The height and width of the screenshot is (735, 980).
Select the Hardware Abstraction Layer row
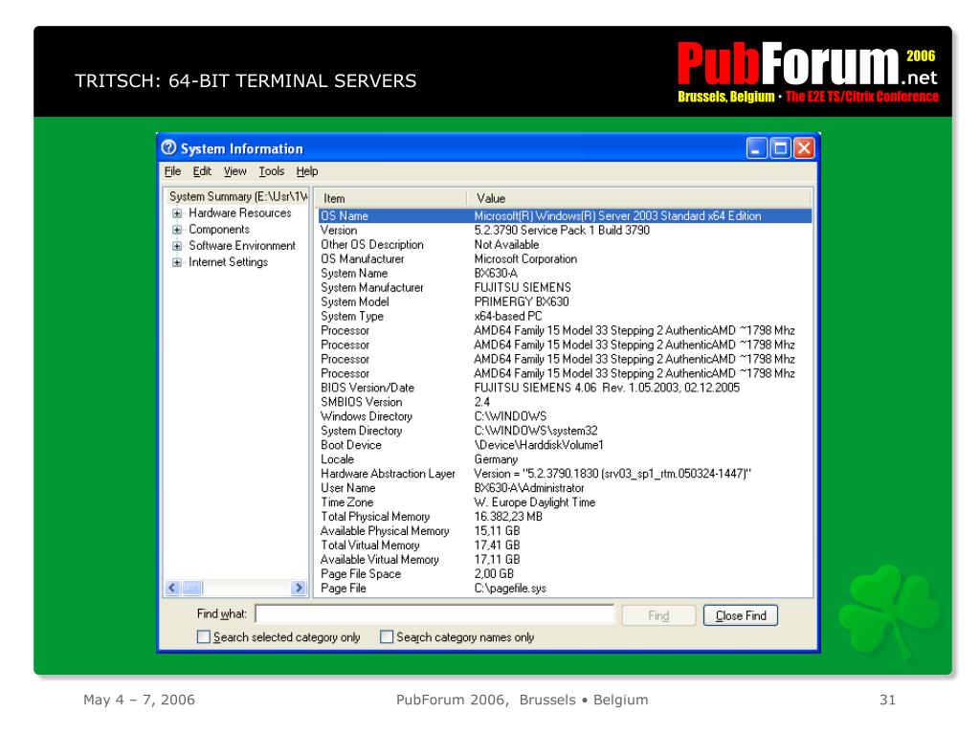pyautogui.click(x=565, y=474)
